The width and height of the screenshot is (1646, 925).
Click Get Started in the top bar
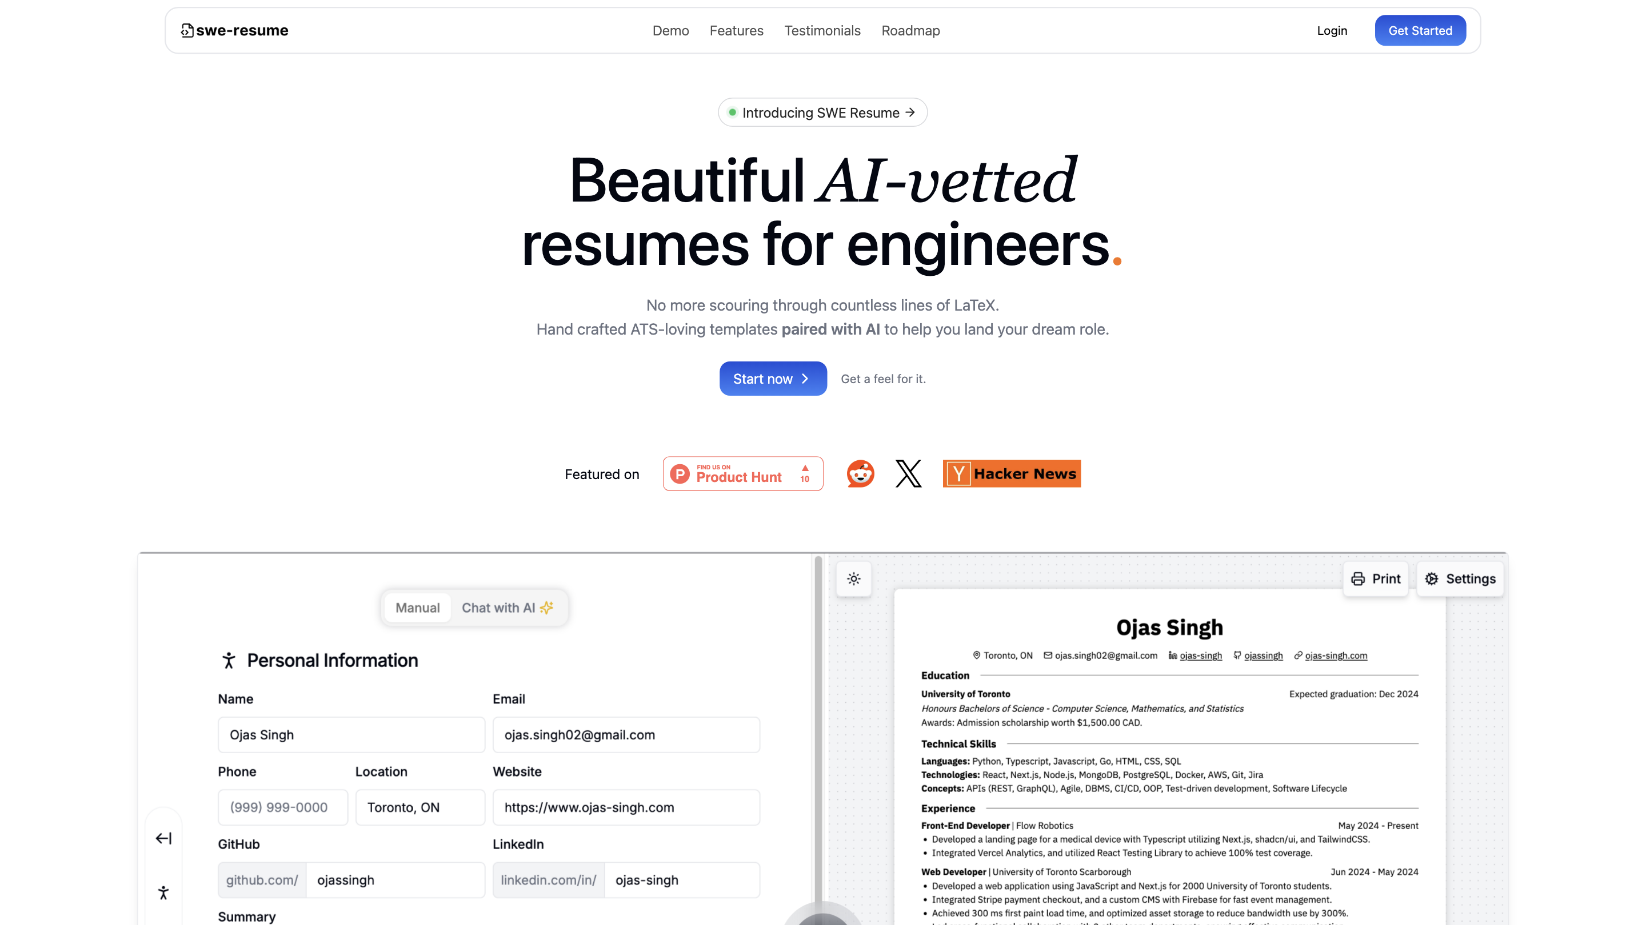click(1420, 30)
